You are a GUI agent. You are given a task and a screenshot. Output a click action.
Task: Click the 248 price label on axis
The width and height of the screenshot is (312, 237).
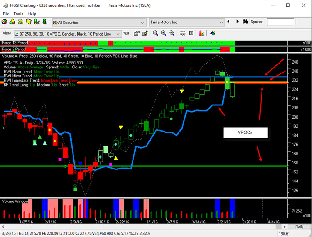[295, 62]
